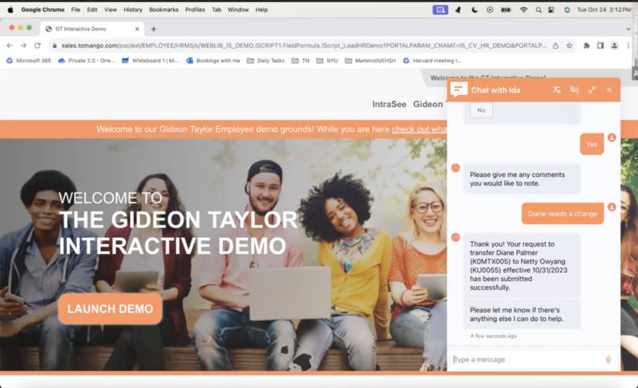The height and width of the screenshot is (388, 638).
Task: Open Chrome profile icon in the toolbar
Action: pyautogui.click(x=614, y=46)
